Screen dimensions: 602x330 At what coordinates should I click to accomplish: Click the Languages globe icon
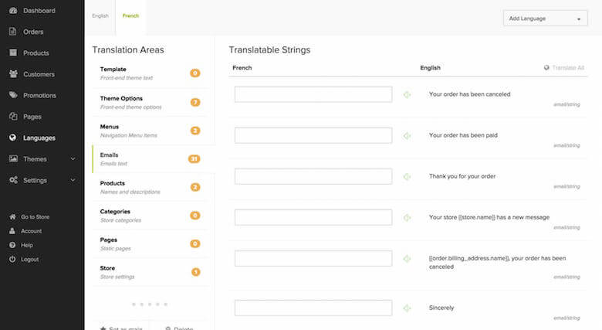13,138
